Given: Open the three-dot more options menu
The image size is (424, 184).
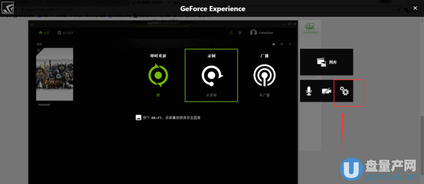Looking at the screenshot, I should (289, 44).
